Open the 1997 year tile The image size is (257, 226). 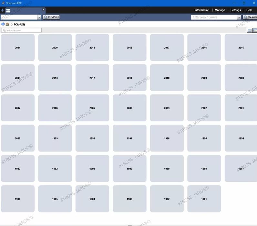pos(129,138)
